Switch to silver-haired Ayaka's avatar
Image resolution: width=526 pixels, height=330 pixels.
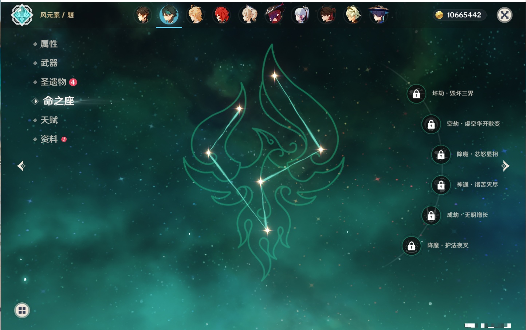coord(301,15)
